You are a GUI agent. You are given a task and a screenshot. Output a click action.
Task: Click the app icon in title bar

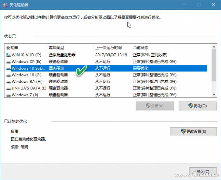coord(5,5)
